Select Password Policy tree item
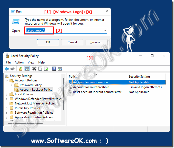Viewport: 174px width, 148px height. pos(31,85)
